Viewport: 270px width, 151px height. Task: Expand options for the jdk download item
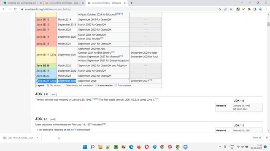point(38,138)
